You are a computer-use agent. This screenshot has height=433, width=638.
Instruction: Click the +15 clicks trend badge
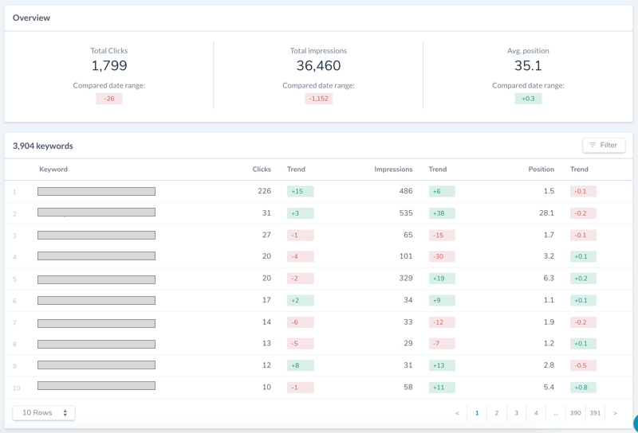(301, 191)
